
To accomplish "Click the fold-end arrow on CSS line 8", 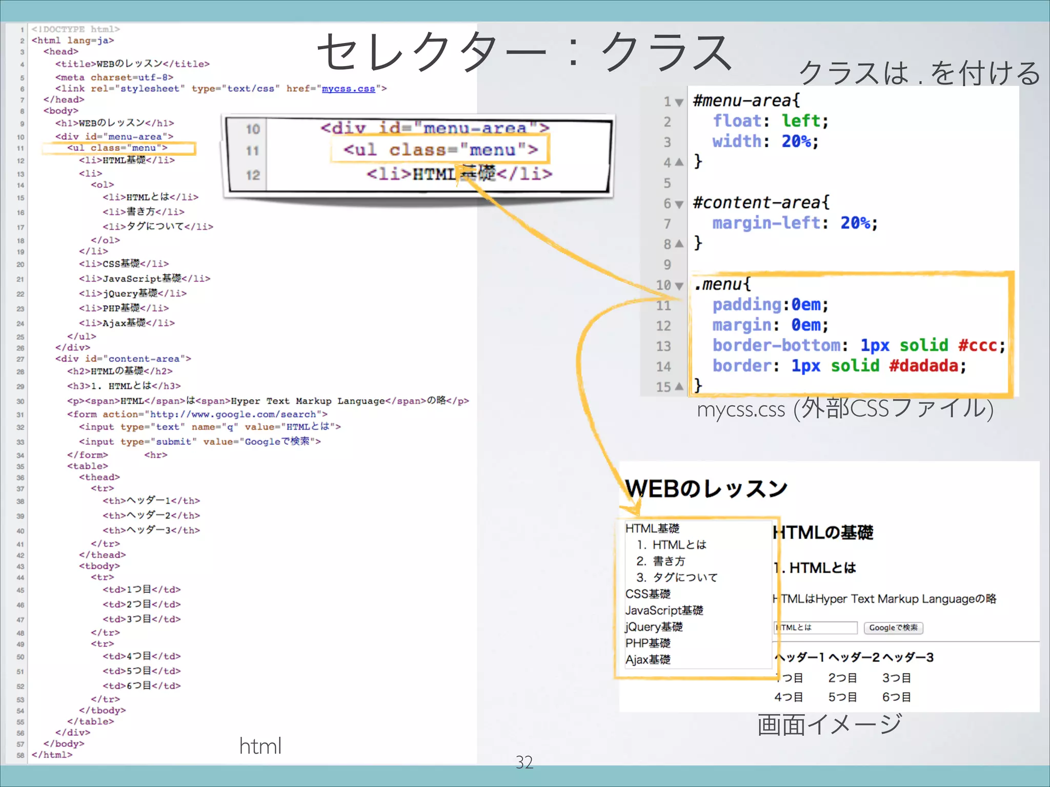I will pyautogui.click(x=679, y=244).
